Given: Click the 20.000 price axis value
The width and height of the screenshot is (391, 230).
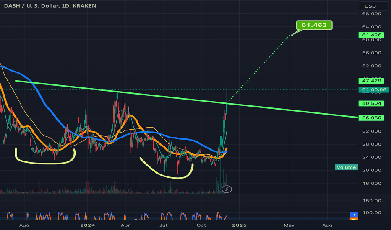Looking at the screenshot, I should pyautogui.click(x=372, y=170).
